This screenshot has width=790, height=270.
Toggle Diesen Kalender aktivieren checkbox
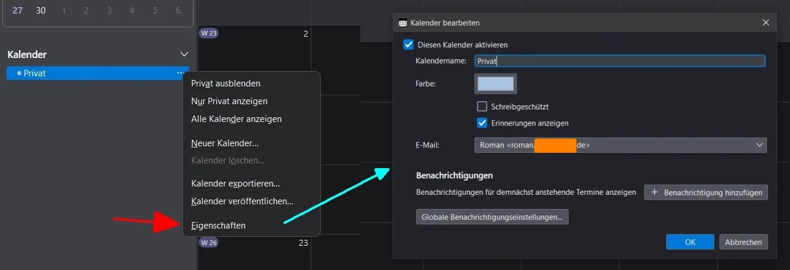[x=408, y=44]
